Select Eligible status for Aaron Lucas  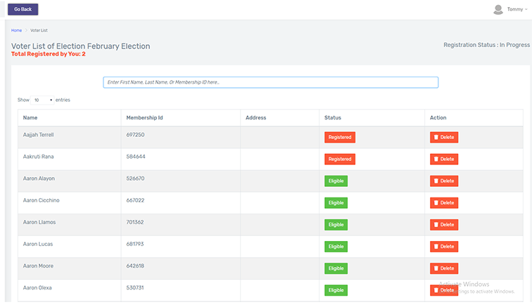tap(336, 247)
